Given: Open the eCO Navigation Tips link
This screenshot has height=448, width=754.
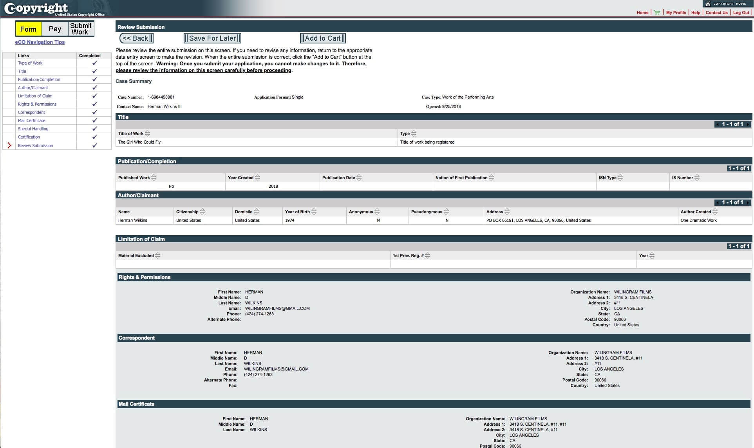Looking at the screenshot, I should tap(40, 42).
